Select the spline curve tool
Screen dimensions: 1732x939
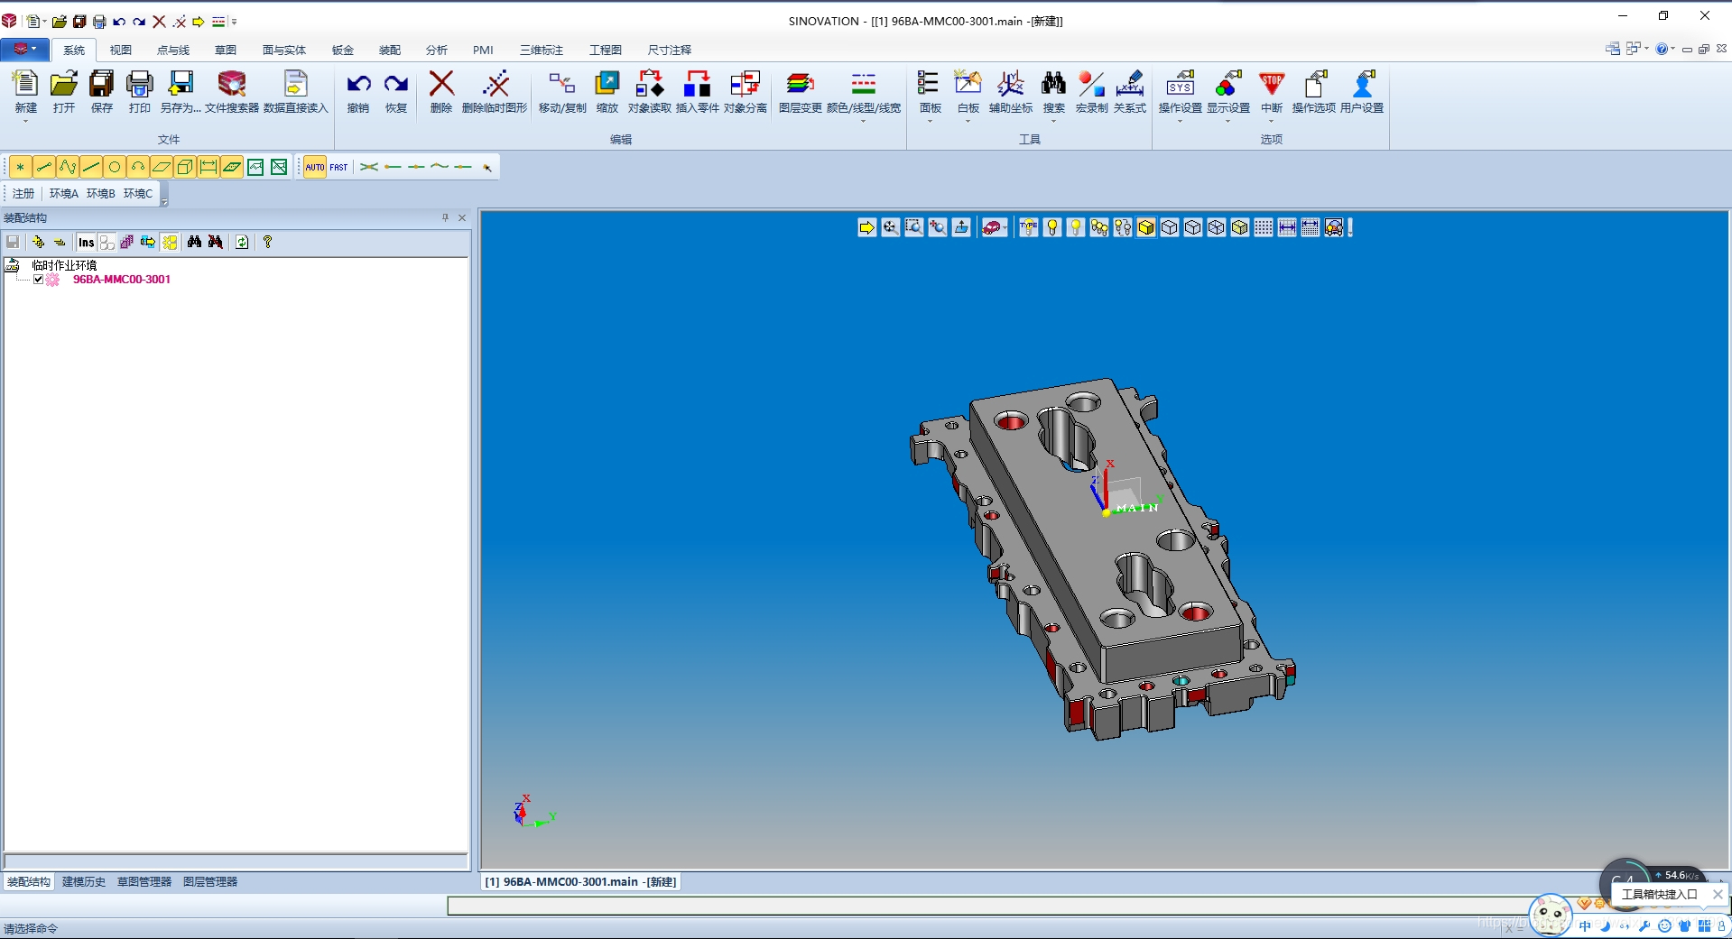(67, 167)
